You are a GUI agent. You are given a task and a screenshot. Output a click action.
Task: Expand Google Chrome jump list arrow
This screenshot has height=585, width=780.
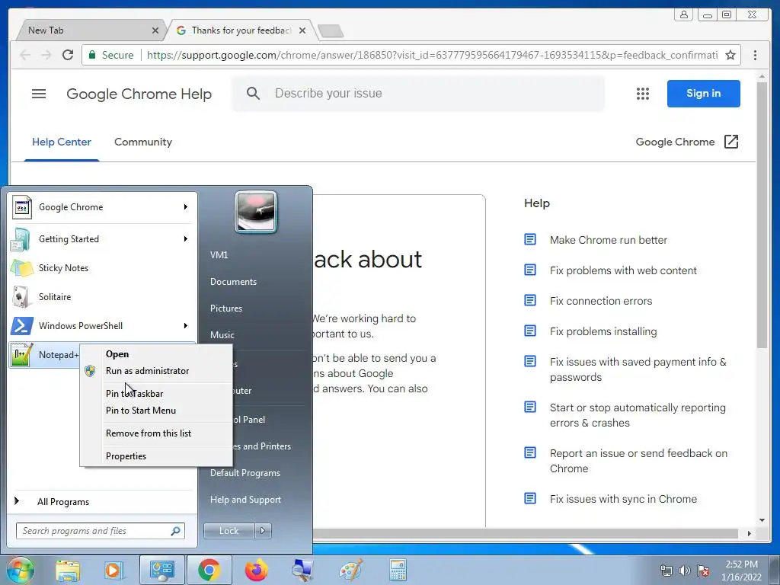coord(186,207)
